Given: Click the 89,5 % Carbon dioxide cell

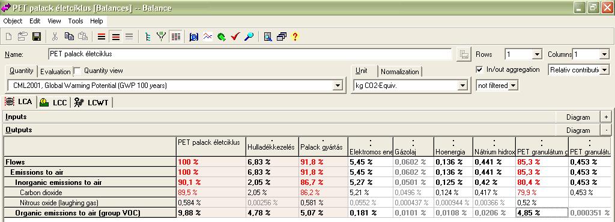Looking at the screenshot, I should click(211, 192).
